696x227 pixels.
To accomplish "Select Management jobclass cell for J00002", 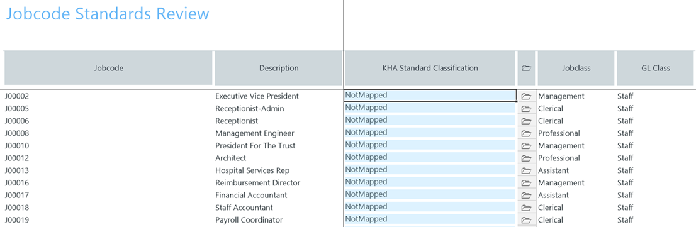I will 561,96.
